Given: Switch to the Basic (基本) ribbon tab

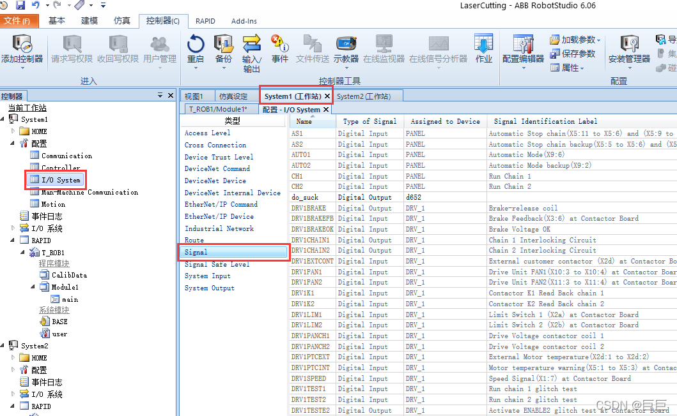Looking at the screenshot, I should (56, 20).
